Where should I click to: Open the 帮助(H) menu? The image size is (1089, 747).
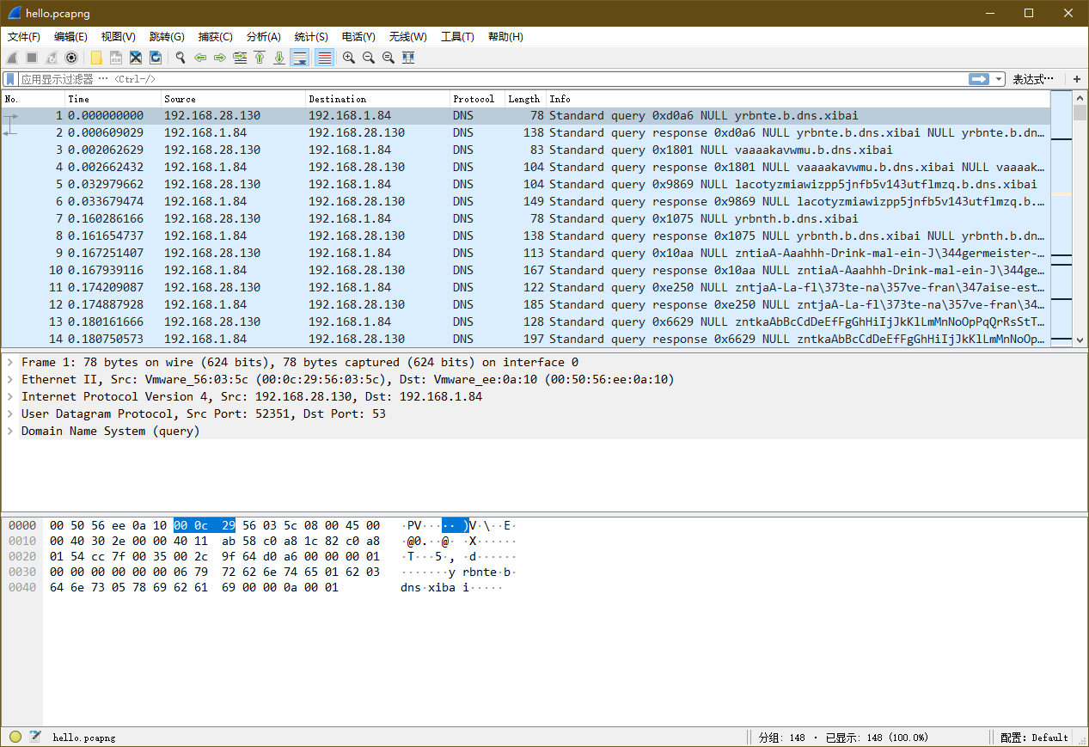505,37
